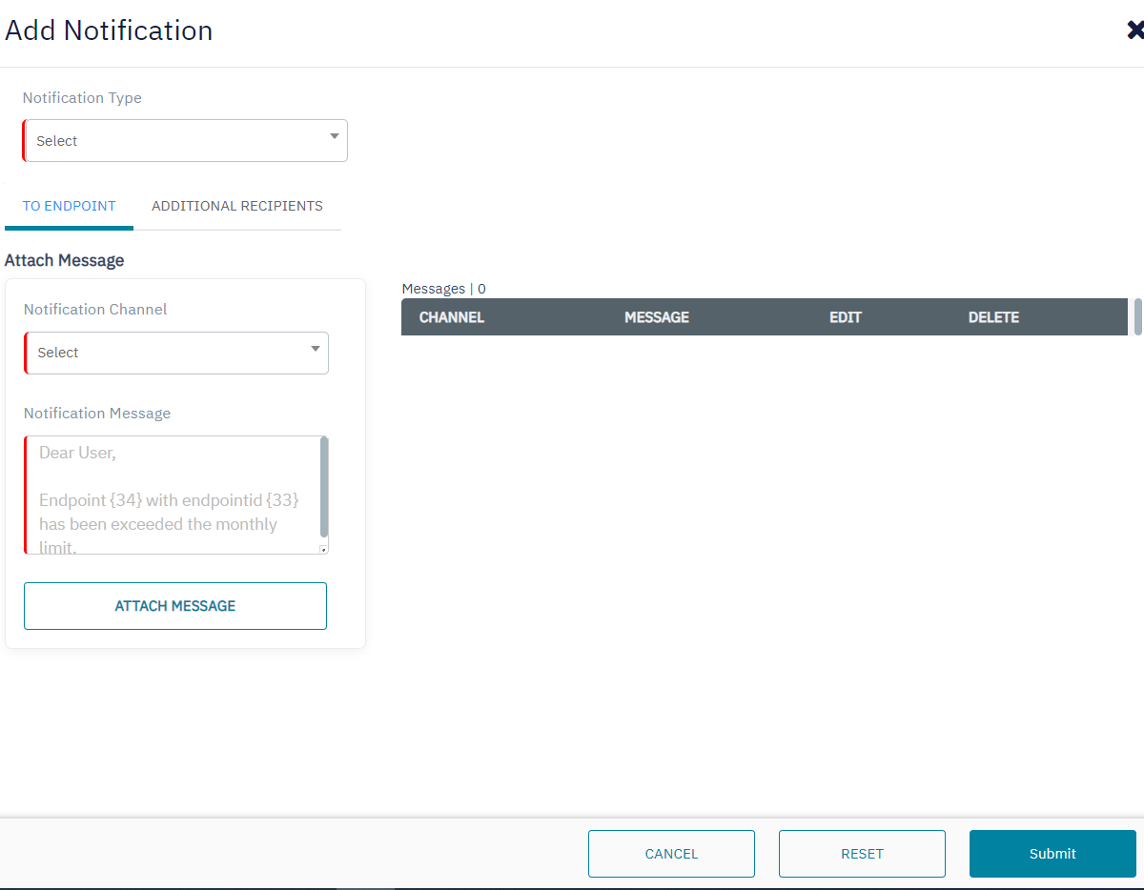Screen dimensions: 1144x890
Task: Select the DELETE column header
Action: click(993, 317)
